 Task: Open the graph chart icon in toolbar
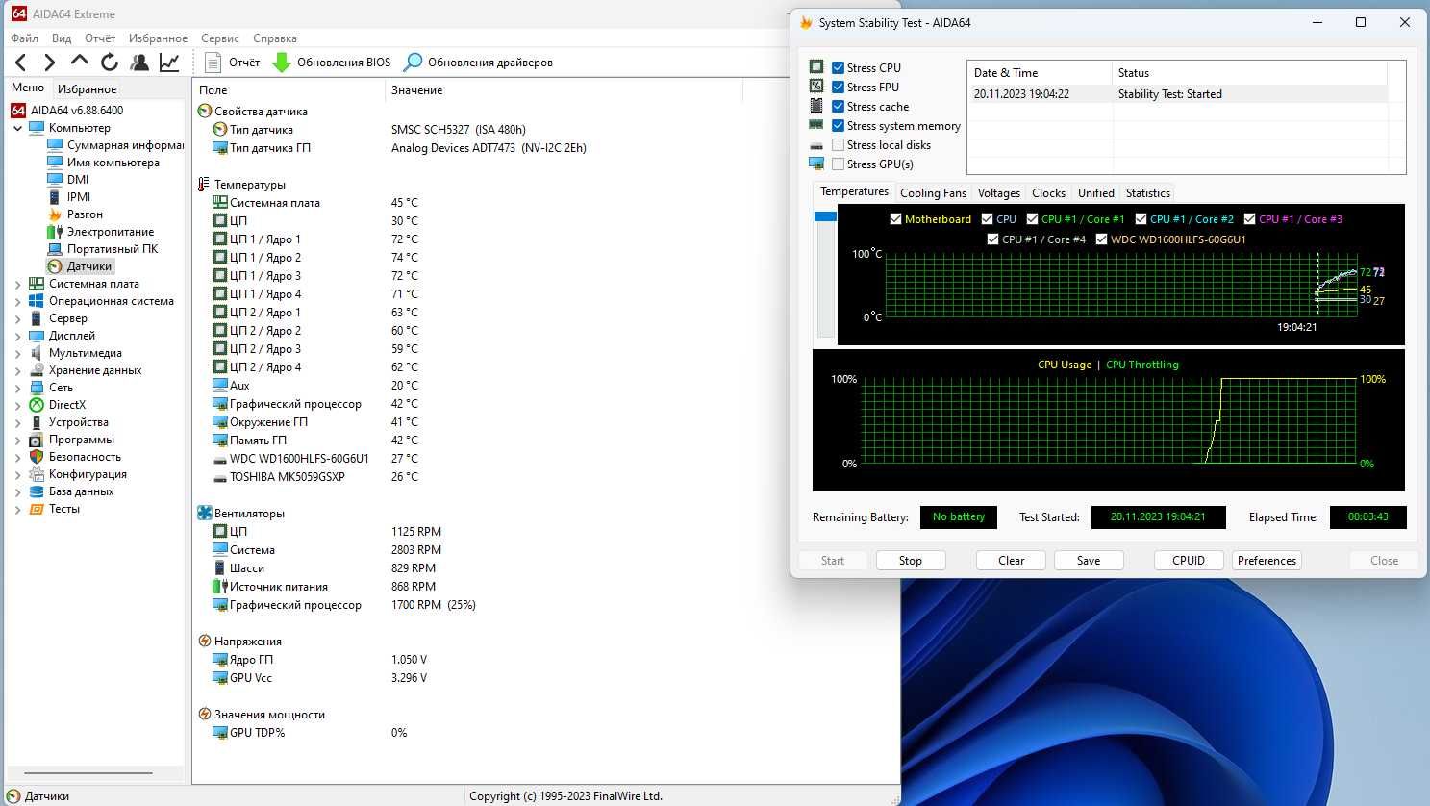(169, 63)
